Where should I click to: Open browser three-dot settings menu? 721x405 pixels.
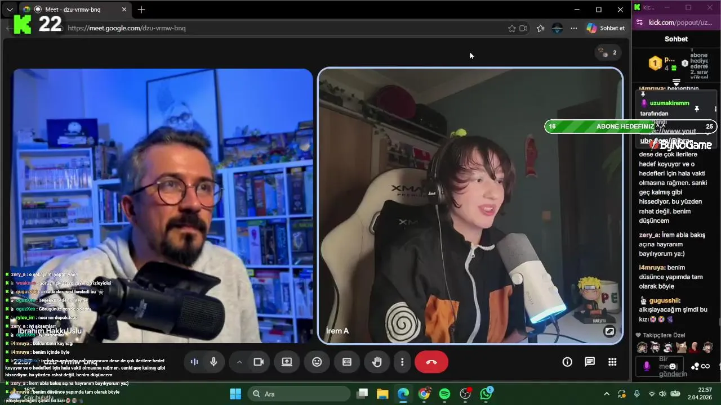pyautogui.click(x=573, y=28)
